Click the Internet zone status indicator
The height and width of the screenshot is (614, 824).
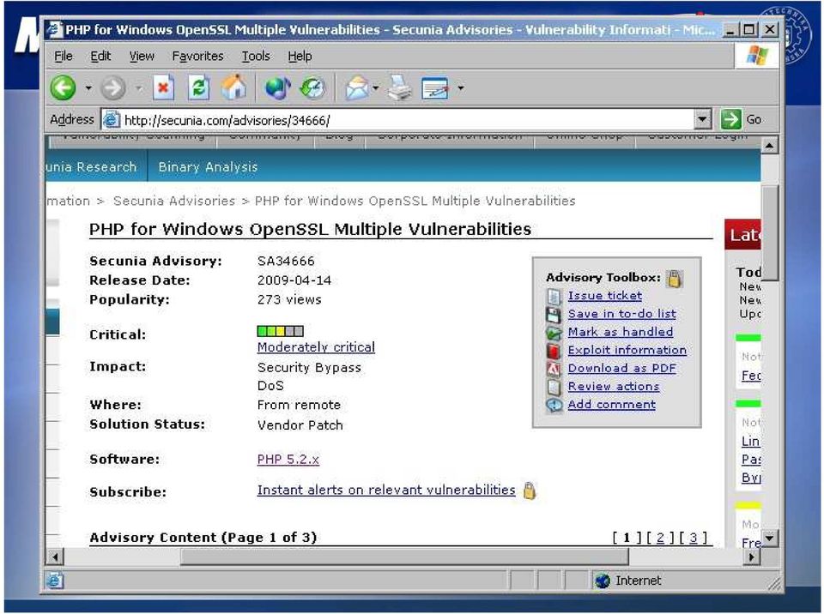coord(628,581)
